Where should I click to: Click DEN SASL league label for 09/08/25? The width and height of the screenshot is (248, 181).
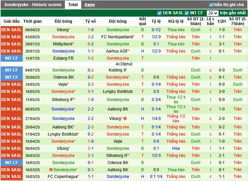(12, 30)
